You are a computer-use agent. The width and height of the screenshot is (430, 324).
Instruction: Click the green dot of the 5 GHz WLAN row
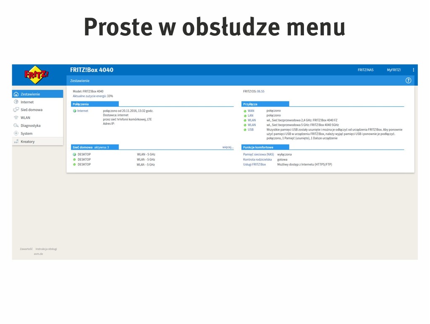pyautogui.click(x=245, y=125)
